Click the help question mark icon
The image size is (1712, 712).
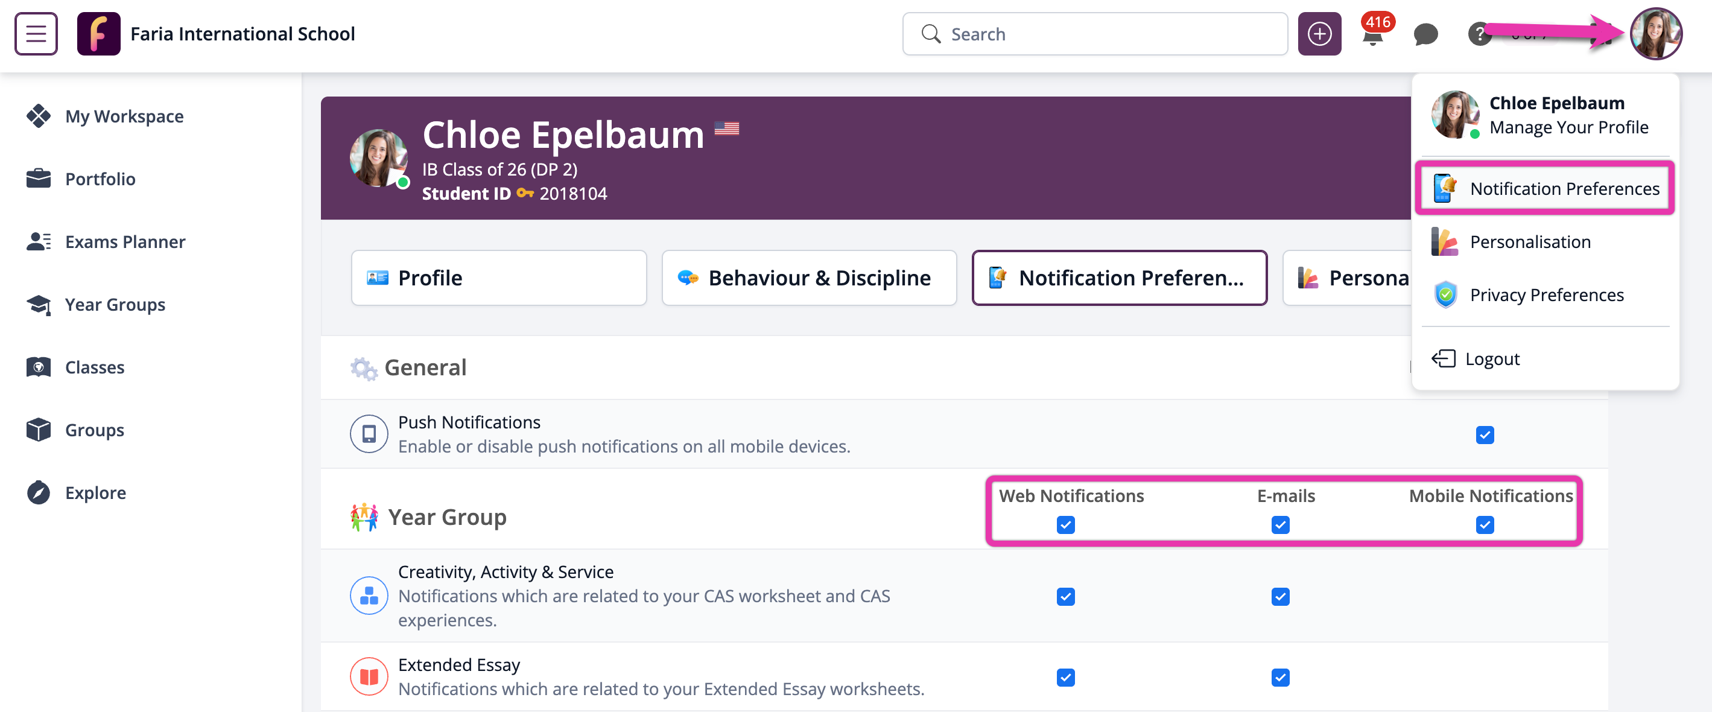point(1479,34)
